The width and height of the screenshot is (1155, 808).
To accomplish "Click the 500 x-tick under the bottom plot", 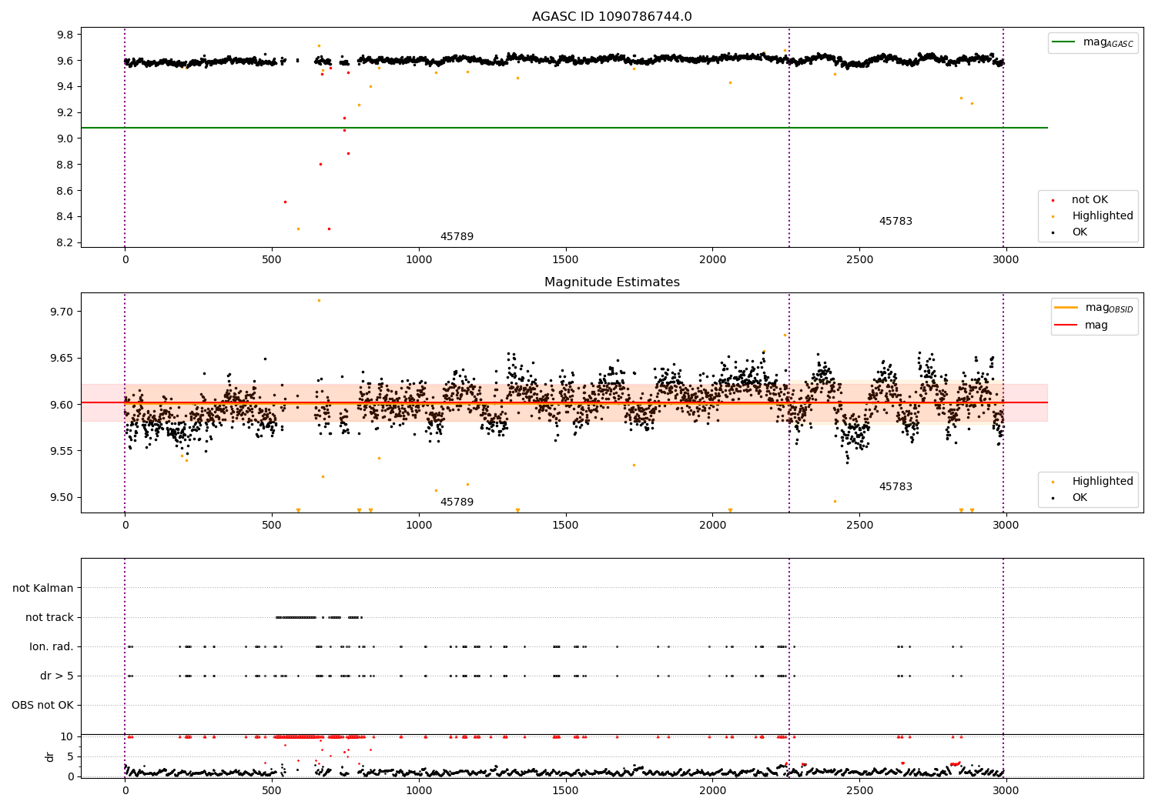I will pyautogui.click(x=272, y=791).
